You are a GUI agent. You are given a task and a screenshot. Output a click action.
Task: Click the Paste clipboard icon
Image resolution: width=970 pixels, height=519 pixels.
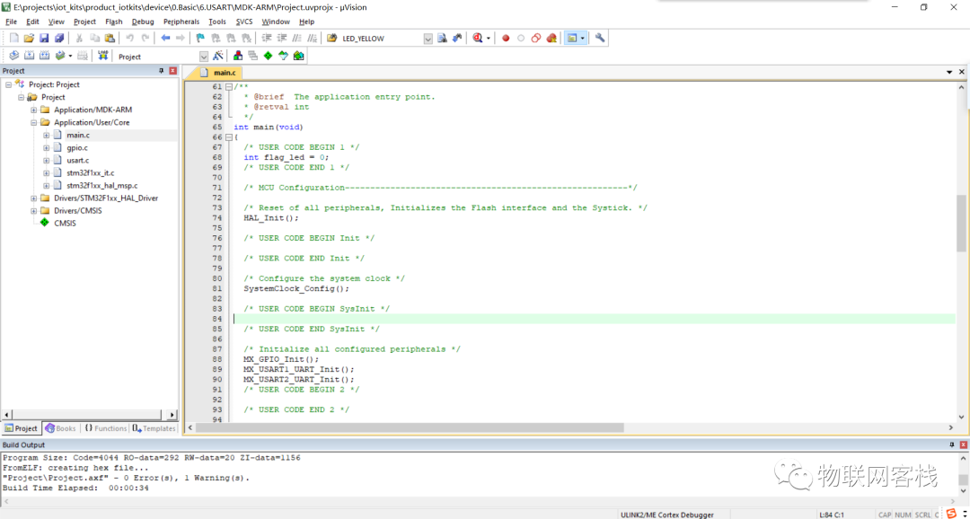point(110,38)
